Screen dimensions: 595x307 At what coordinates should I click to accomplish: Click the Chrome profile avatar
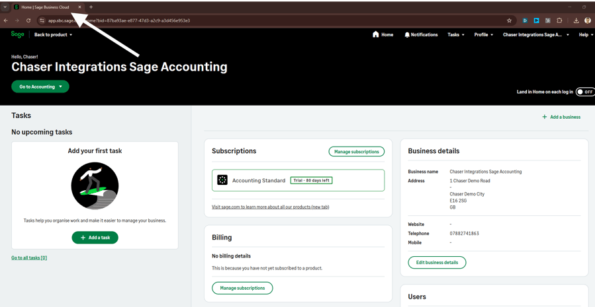[587, 20]
